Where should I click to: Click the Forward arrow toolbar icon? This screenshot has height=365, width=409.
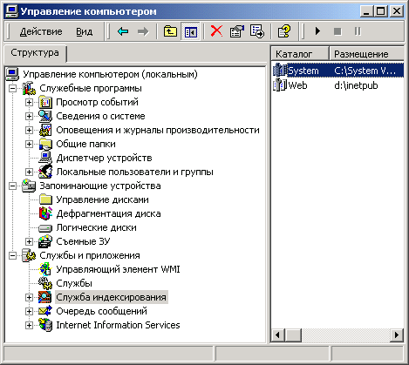point(143,31)
